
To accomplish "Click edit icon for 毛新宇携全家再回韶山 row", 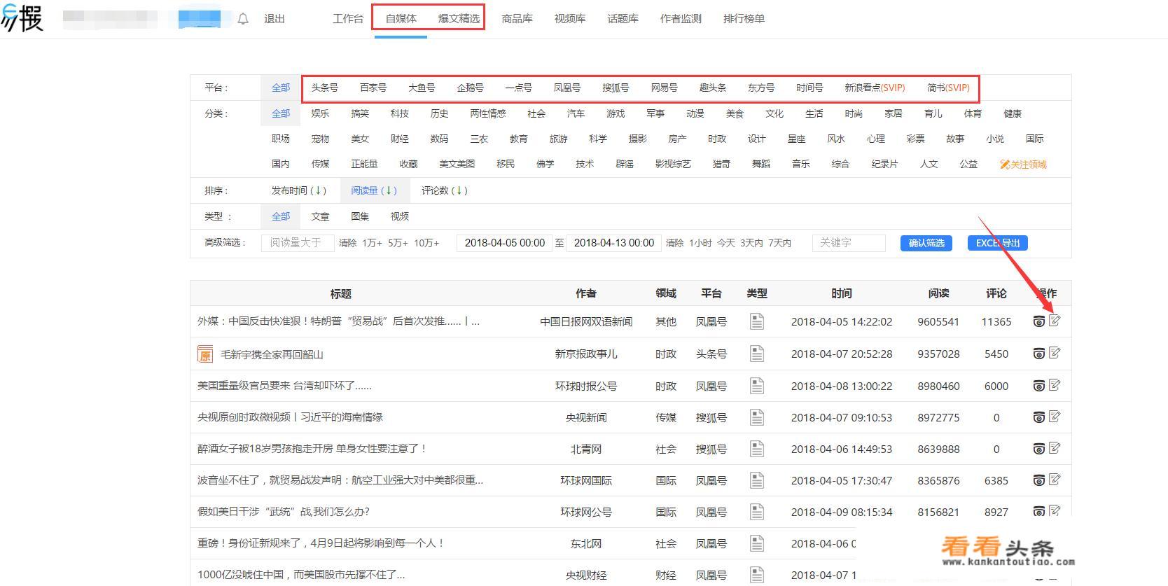I will 1055,353.
